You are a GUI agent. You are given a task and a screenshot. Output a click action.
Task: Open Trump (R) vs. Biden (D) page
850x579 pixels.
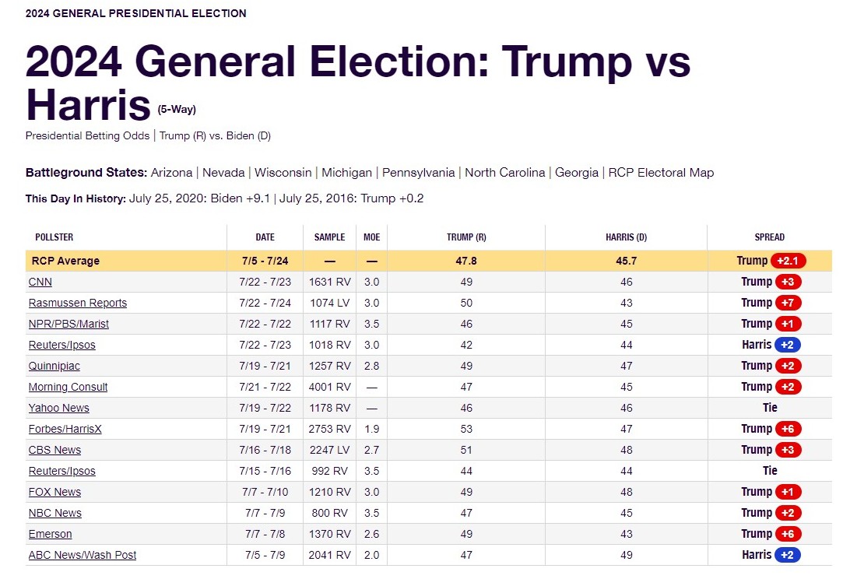[x=215, y=135]
